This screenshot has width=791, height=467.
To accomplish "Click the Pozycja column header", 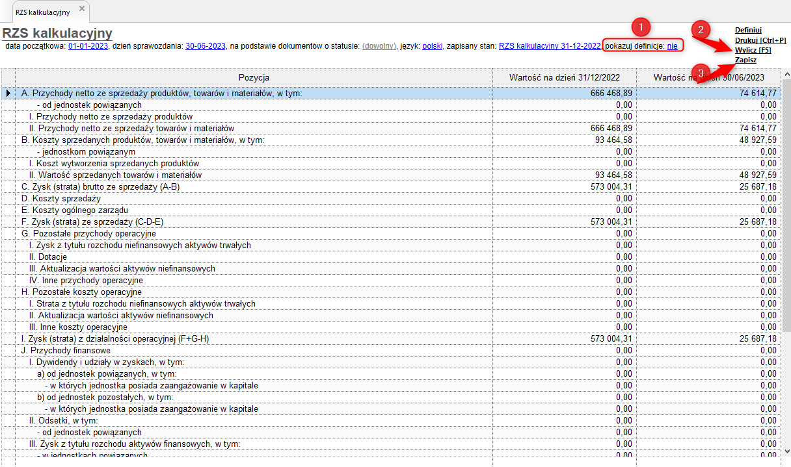I will coord(254,78).
